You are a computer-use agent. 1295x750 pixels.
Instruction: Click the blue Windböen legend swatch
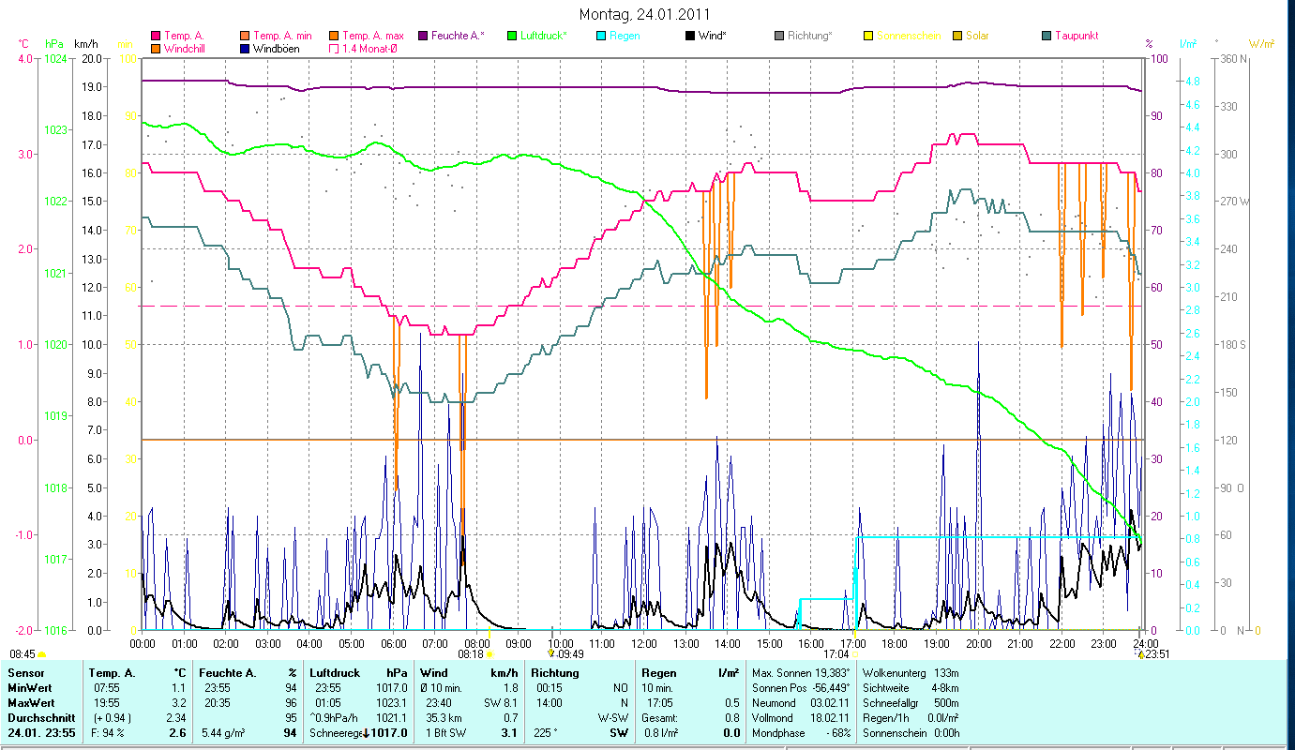coord(245,48)
